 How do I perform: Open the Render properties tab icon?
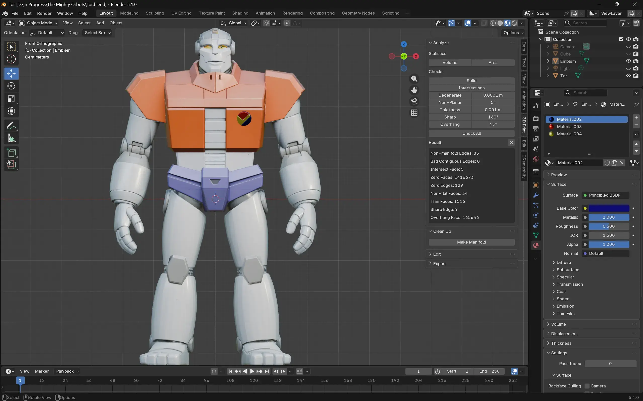(536, 119)
